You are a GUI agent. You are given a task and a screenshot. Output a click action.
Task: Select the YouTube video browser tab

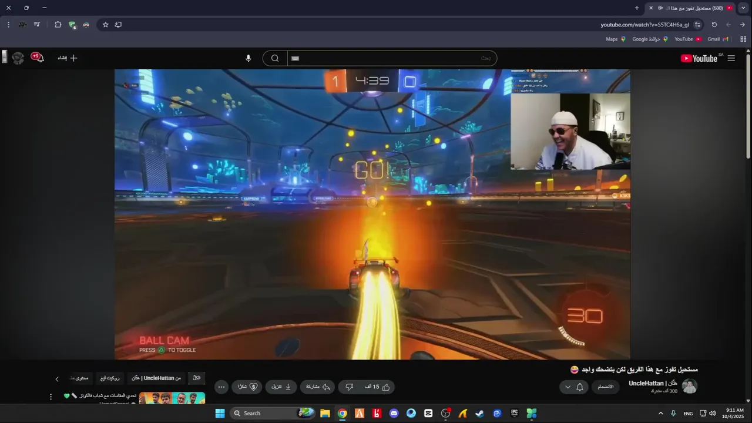(690, 8)
